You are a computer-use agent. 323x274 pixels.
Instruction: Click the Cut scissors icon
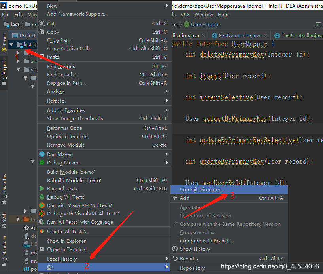point(42,23)
